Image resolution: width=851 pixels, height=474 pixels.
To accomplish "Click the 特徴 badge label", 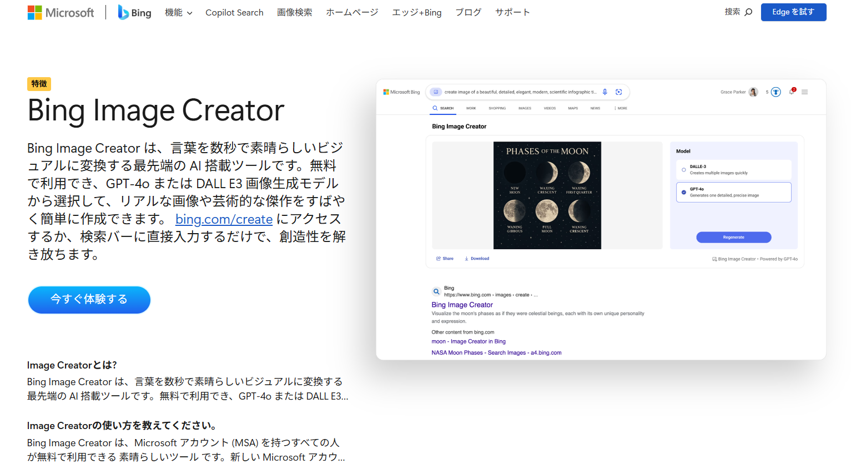I will pos(39,84).
